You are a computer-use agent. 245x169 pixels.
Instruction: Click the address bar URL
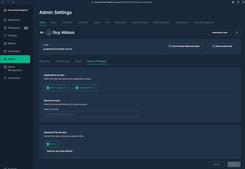click(x=123, y=2)
